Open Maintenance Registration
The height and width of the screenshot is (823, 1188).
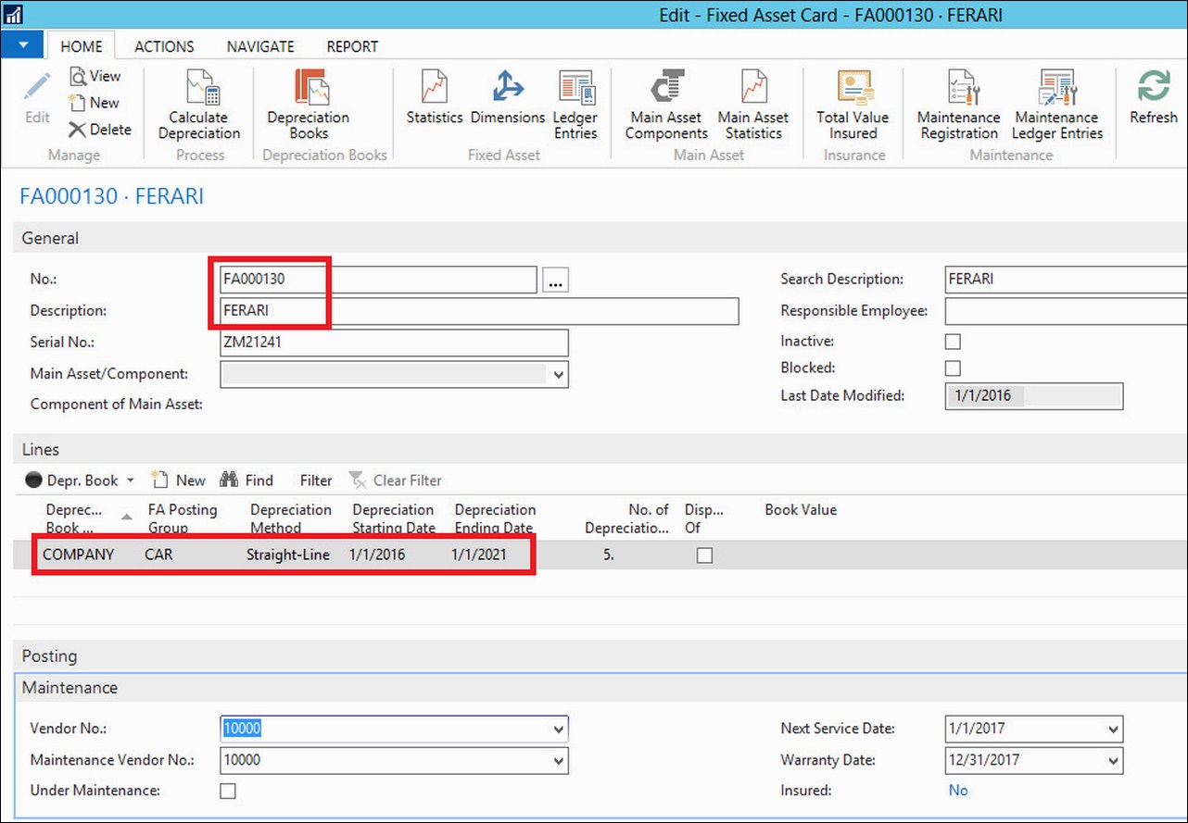959,104
